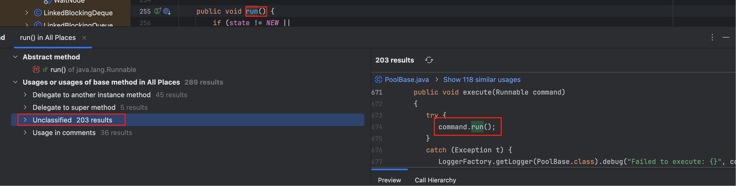Click the overridden-method gutter icon on line 255
Screen dimensions: 736x186
(167, 11)
